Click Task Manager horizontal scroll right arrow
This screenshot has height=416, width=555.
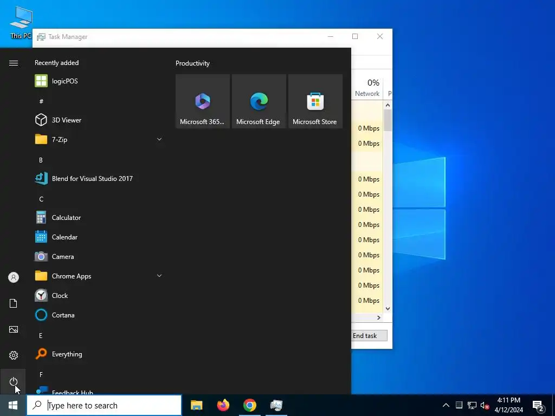tap(379, 317)
